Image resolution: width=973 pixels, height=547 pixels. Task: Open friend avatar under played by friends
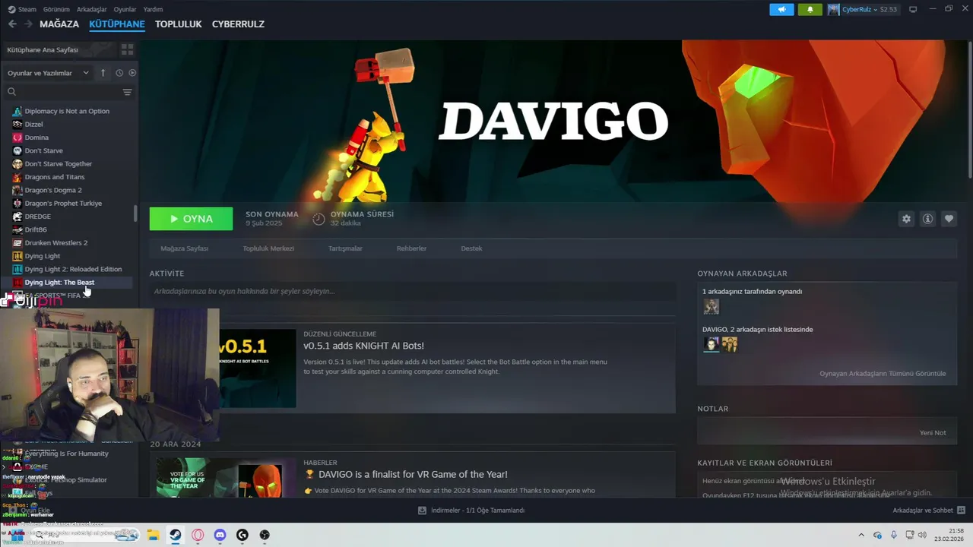pos(711,306)
